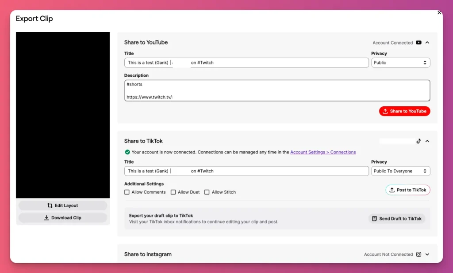Image resolution: width=453 pixels, height=273 pixels.
Task: Click the upload icon on Share to YouTube
Action: point(386,111)
